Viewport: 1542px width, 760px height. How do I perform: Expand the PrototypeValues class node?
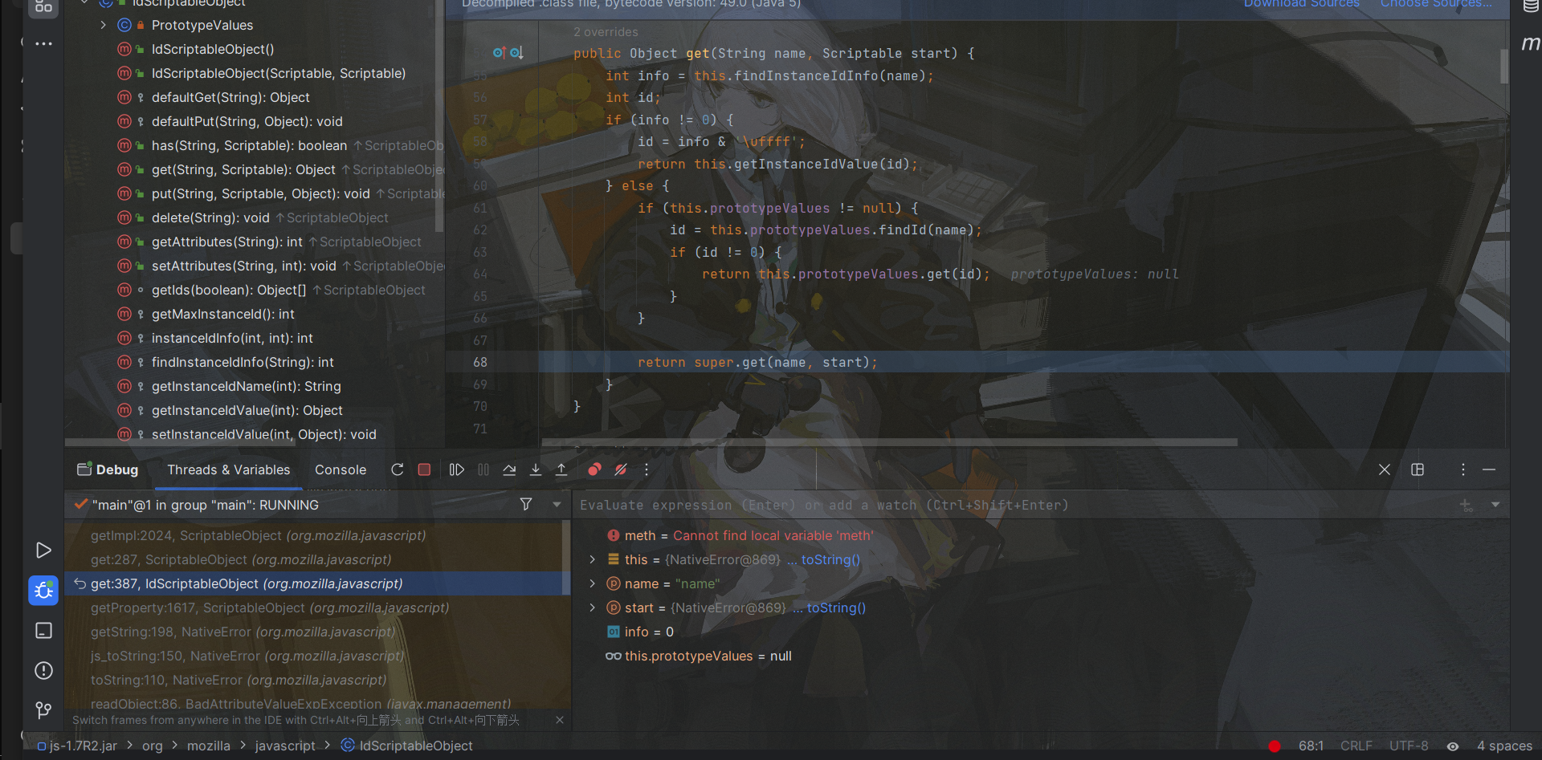pos(104,25)
